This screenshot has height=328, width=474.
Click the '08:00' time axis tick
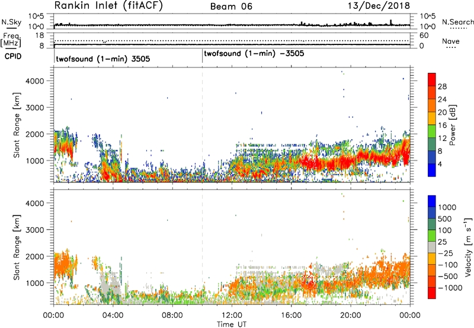click(172, 316)
